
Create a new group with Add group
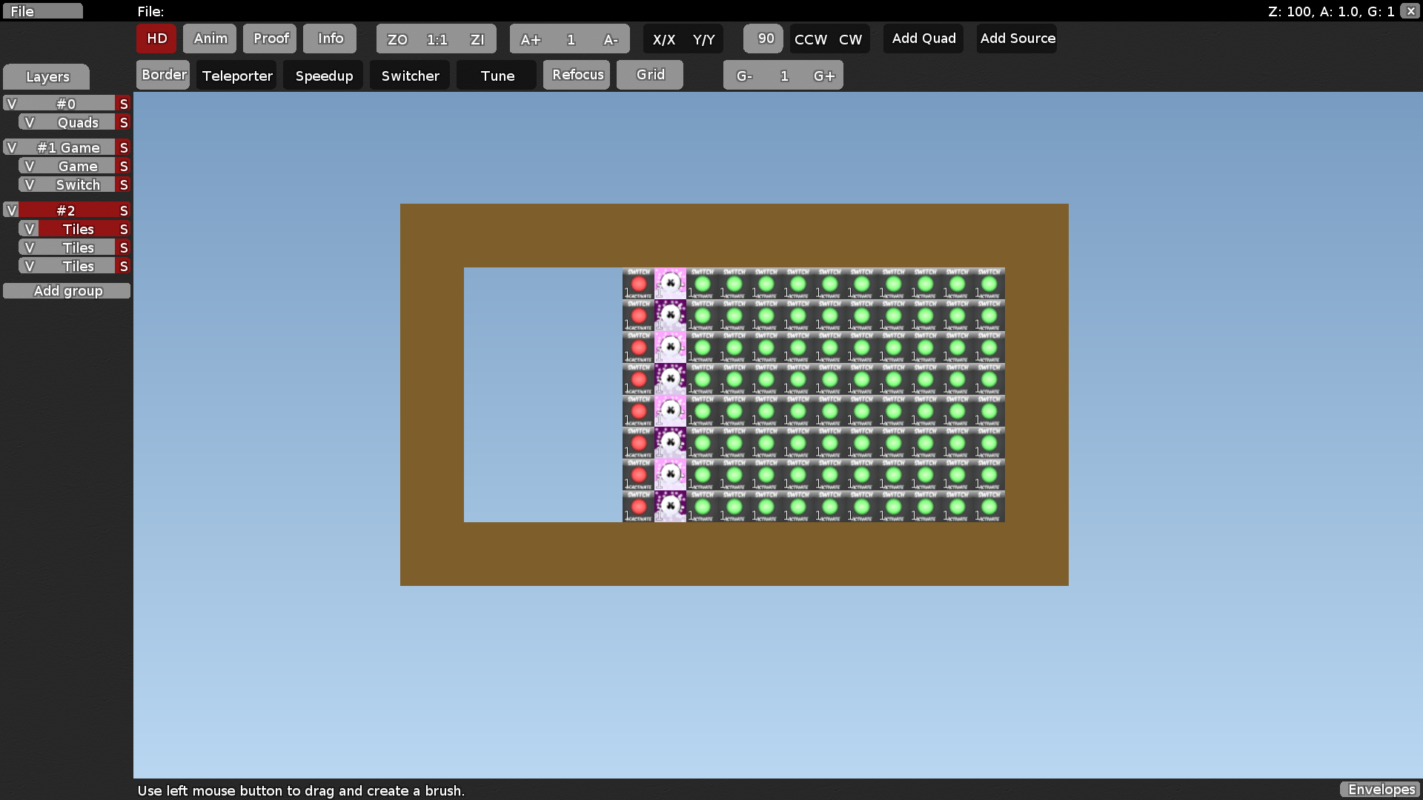pos(67,290)
